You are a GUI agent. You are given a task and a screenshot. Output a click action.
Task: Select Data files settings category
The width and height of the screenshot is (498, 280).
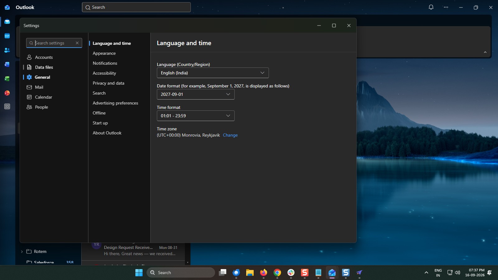click(x=54, y=67)
